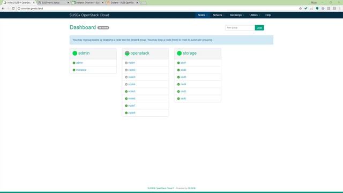Click the 'SUSE OpenStack Cloud 7' footer text
The height and width of the screenshot is (193, 343).
tap(161, 188)
